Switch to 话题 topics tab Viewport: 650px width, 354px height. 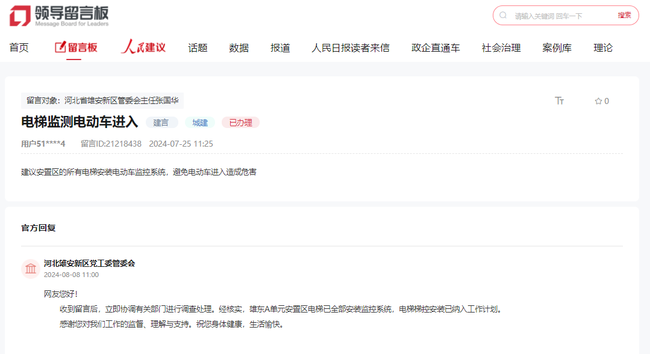[x=198, y=48]
